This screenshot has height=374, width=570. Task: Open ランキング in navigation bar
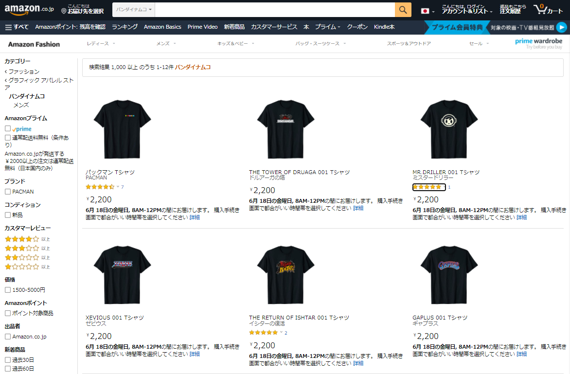(x=125, y=27)
